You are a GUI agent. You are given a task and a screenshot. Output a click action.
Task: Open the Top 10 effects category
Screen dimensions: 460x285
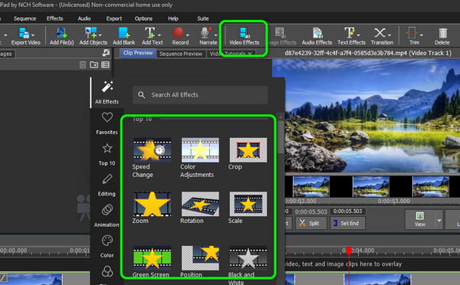107,154
